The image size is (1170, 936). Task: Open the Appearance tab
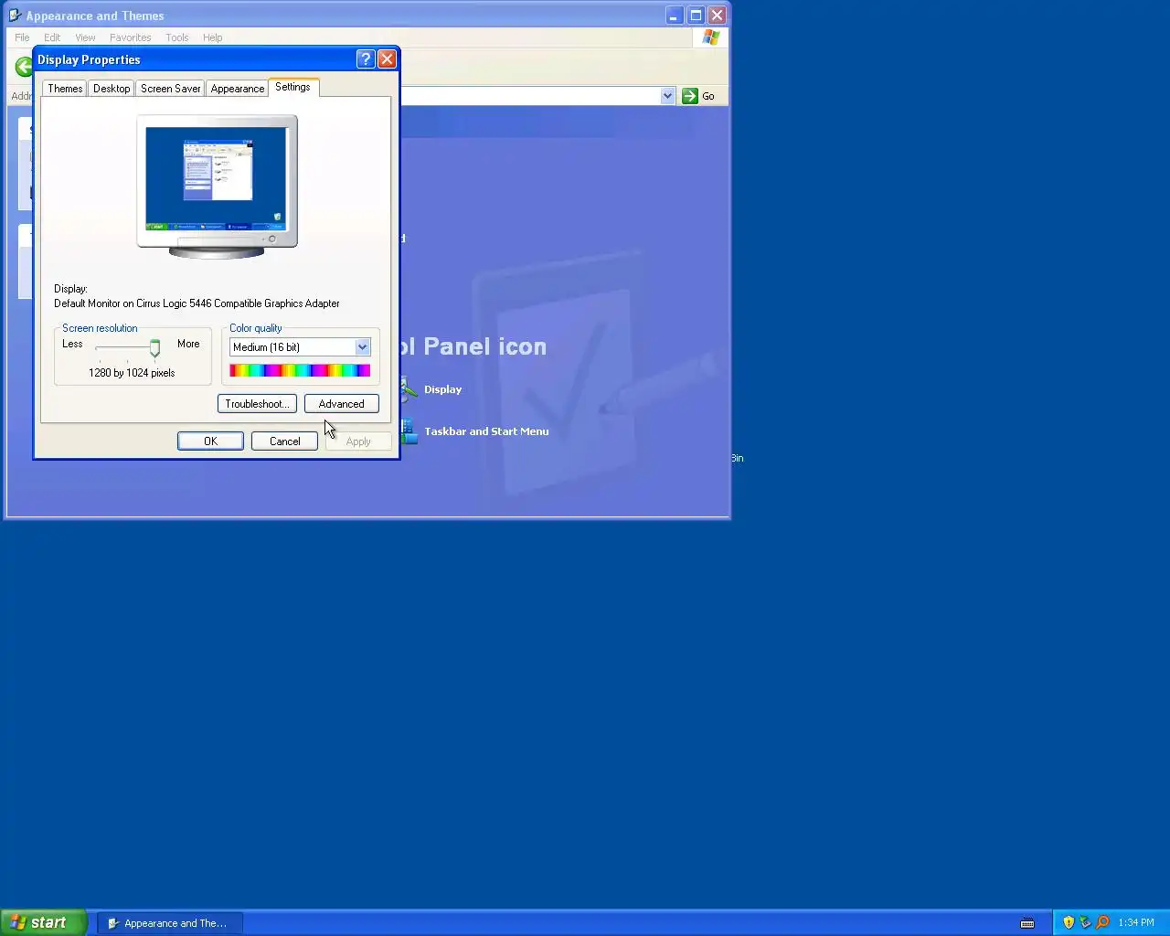238,89
